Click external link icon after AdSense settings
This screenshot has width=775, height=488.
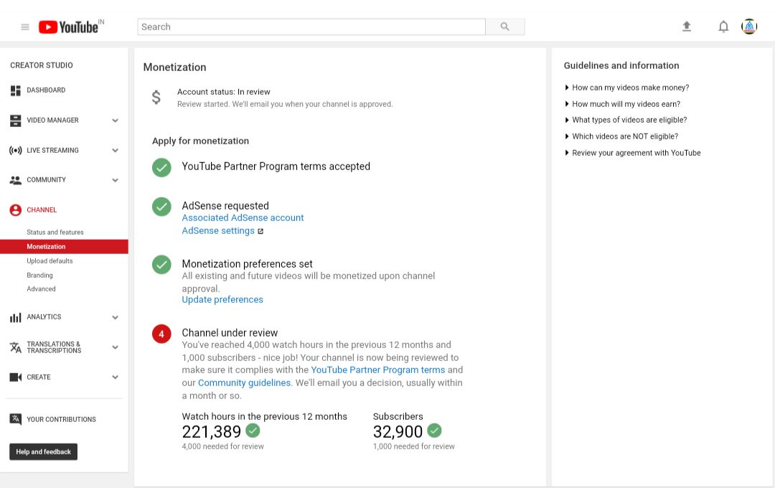tap(260, 231)
